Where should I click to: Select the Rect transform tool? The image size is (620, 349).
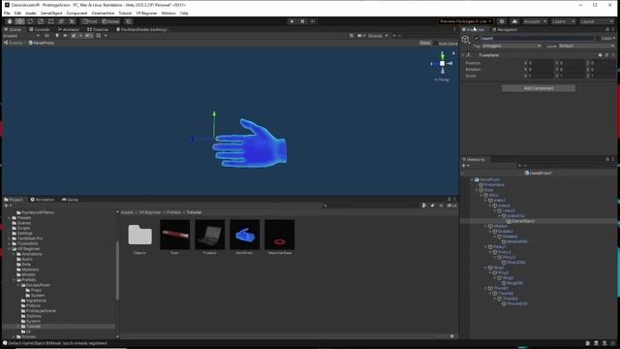coord(50,21)
